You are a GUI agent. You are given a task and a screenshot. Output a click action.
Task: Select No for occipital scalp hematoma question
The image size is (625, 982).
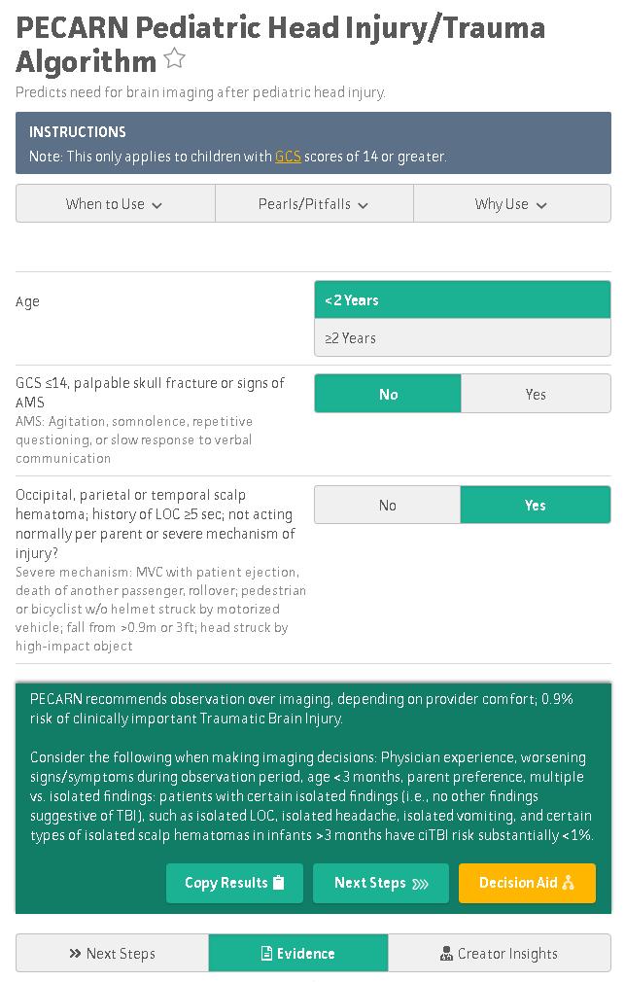click(387, 506)
